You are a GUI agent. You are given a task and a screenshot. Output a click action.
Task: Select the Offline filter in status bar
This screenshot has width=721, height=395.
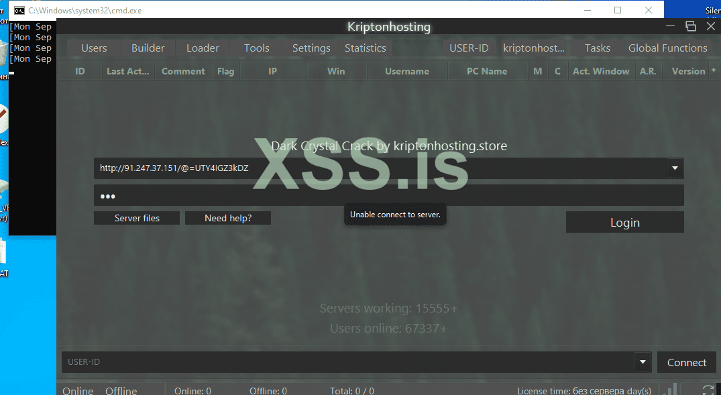(x=121, y=391)
